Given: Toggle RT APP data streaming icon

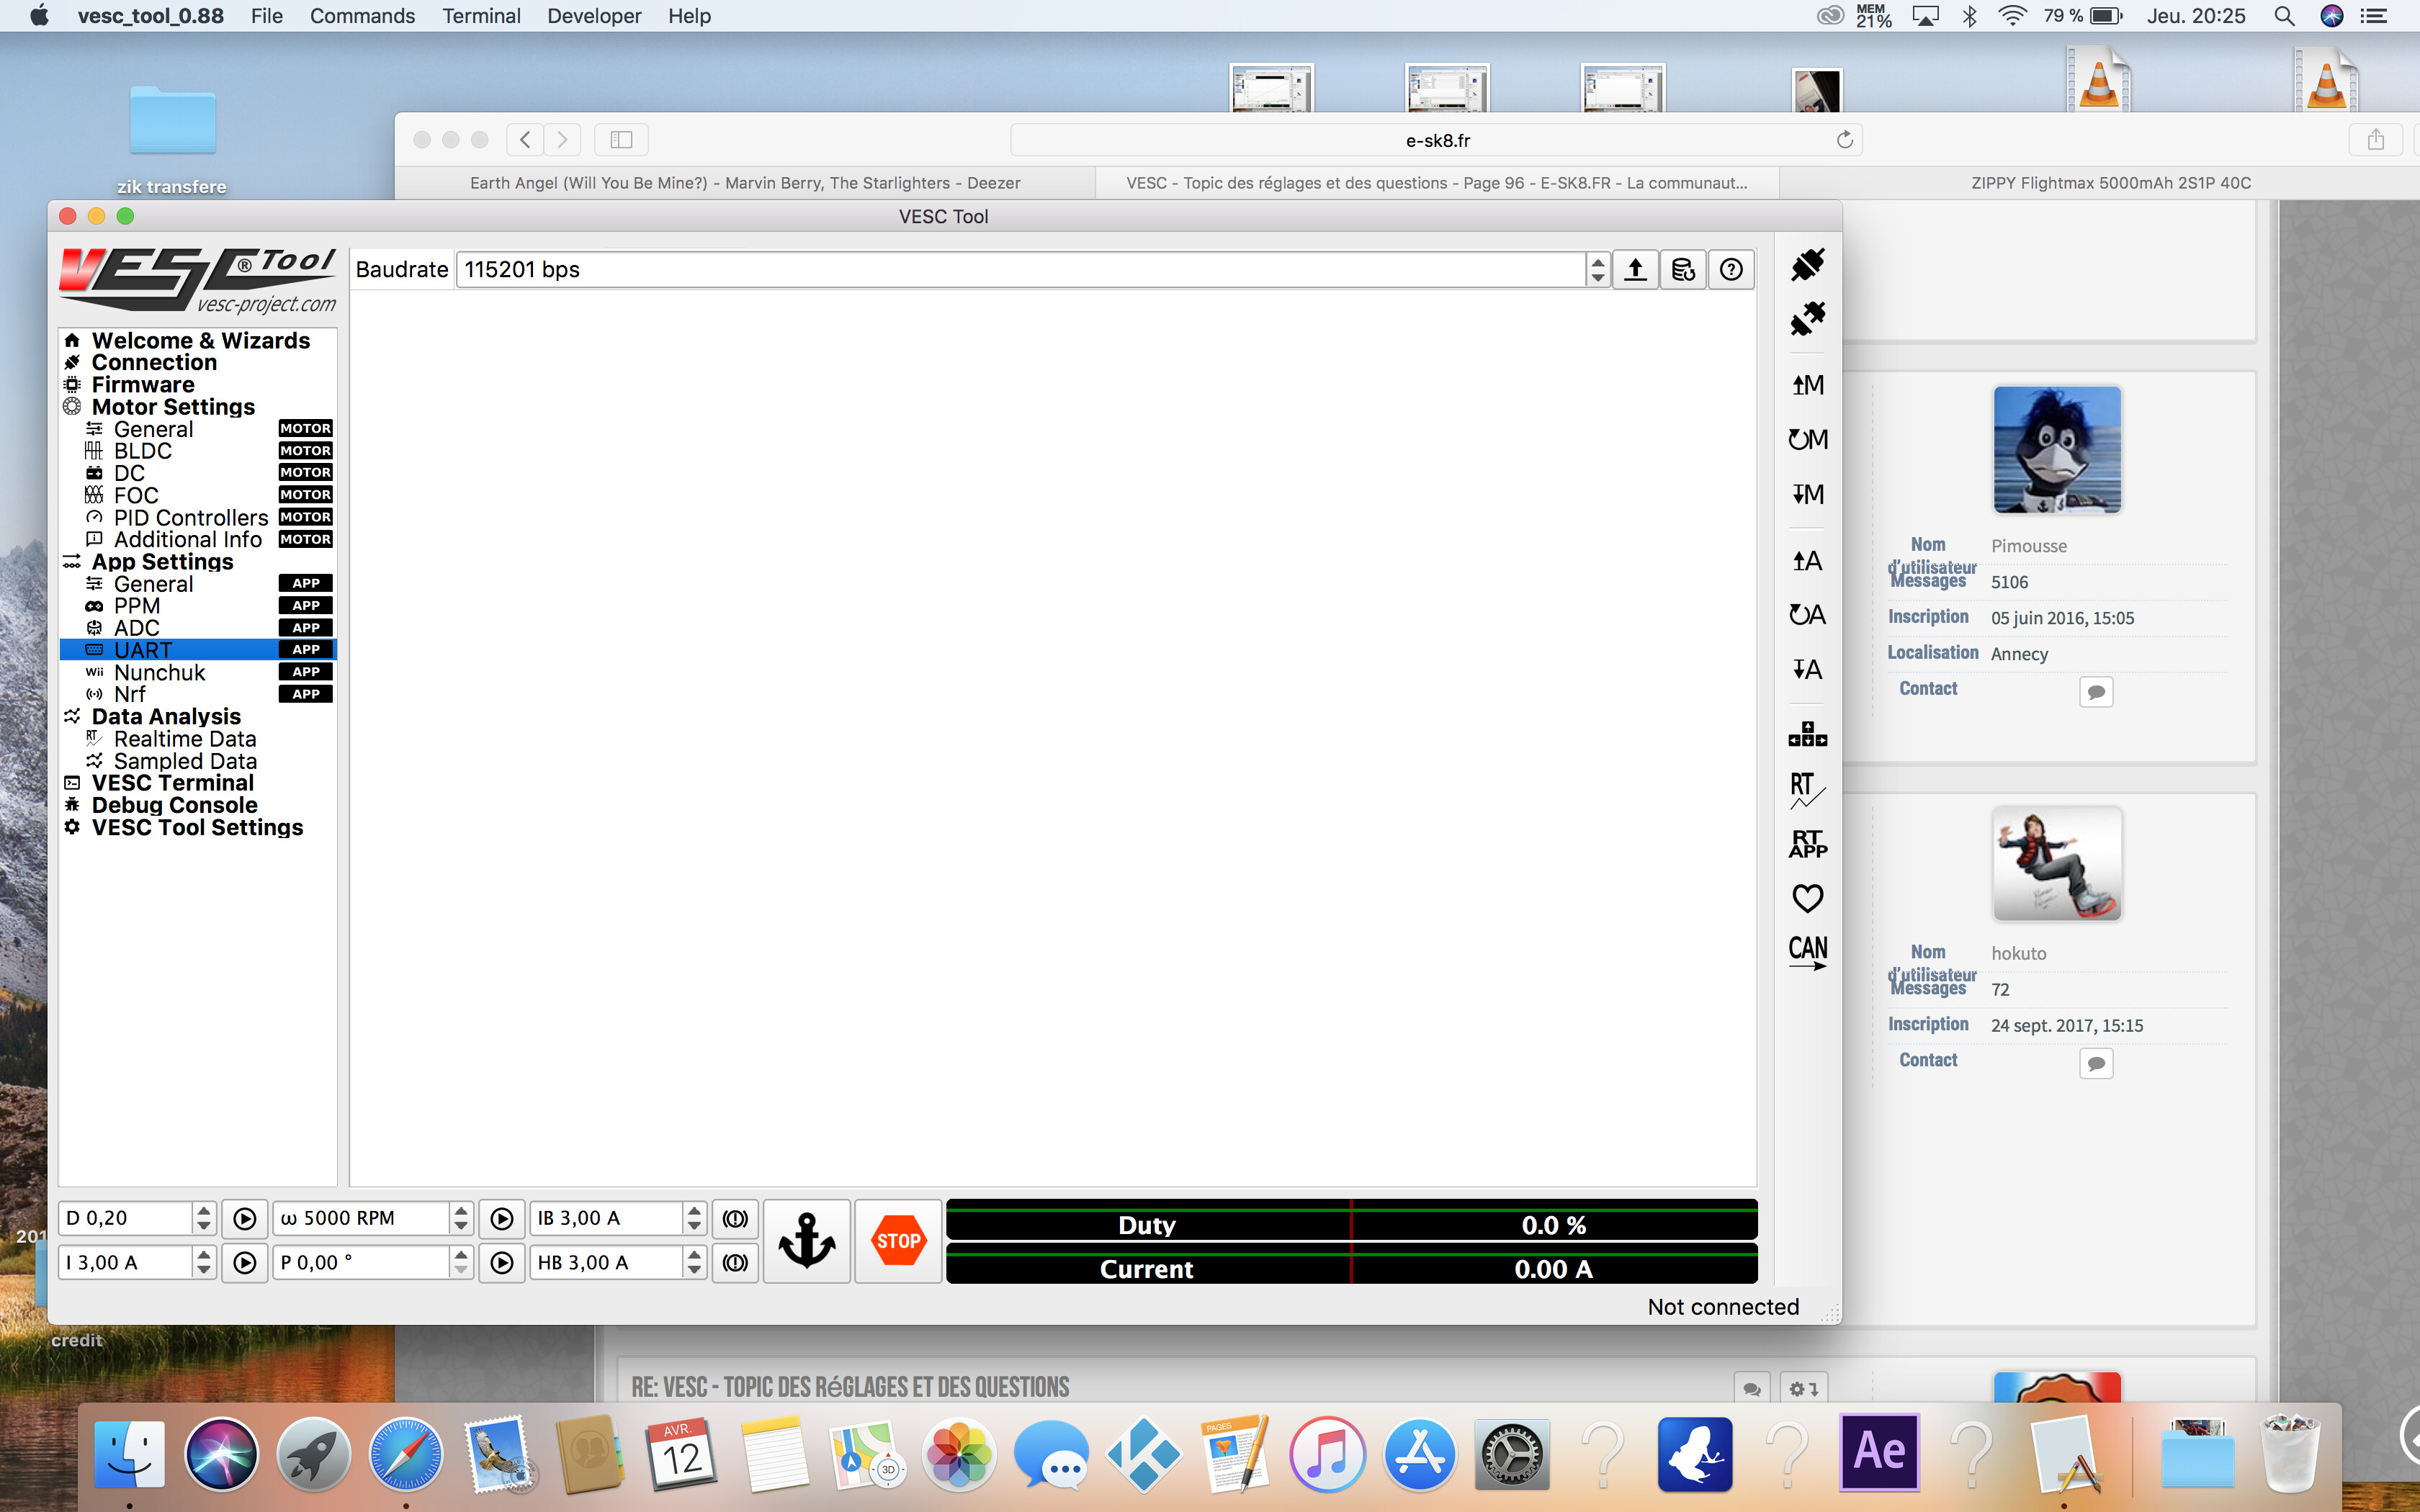Looking at the screenshot, I should pos(1807,844).
